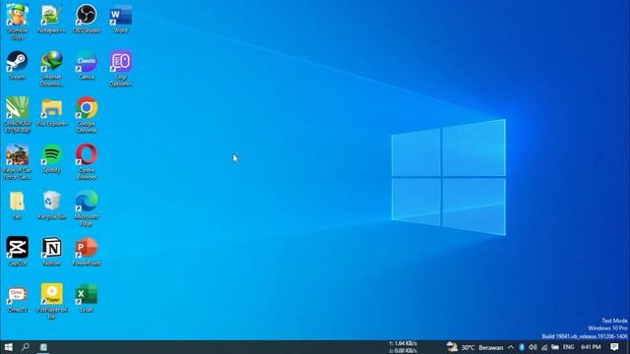The image size is (630, 354).
Task: Switch to the running app on the taskbar
Action: pyautogui.click(x=43, y=347)
